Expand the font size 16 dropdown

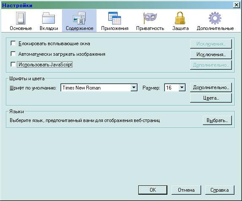coord(182,88)
